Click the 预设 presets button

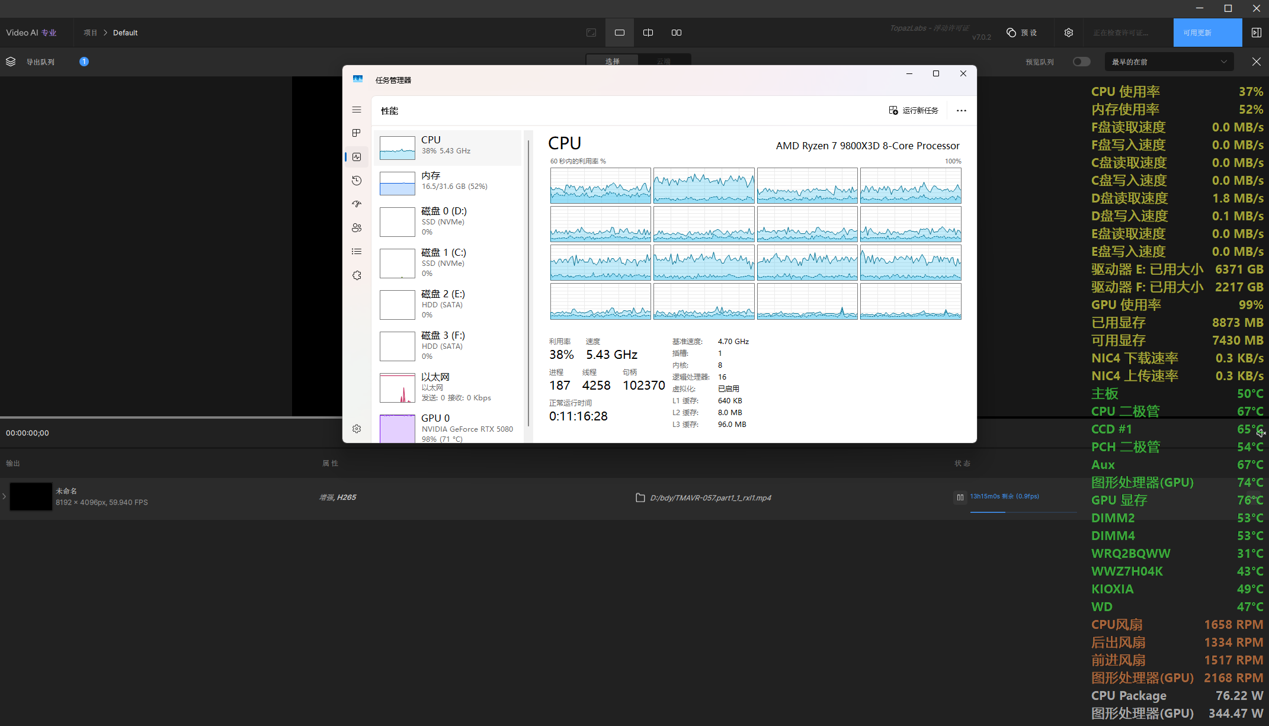(1022, 33)
